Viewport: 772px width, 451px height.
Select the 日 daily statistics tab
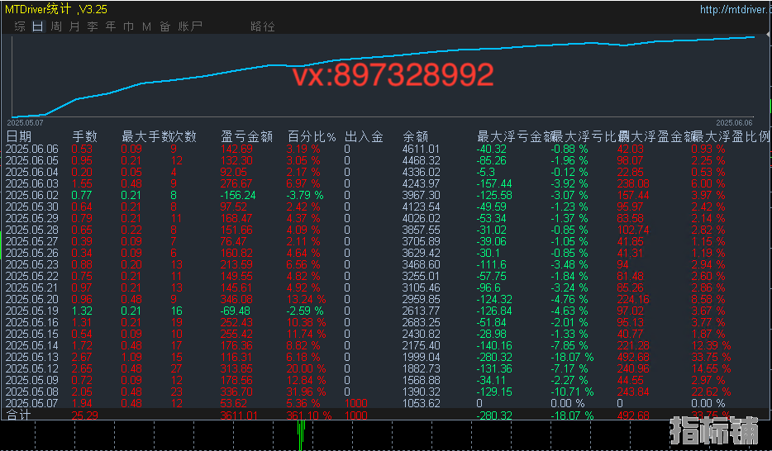(x=38, y=26)
